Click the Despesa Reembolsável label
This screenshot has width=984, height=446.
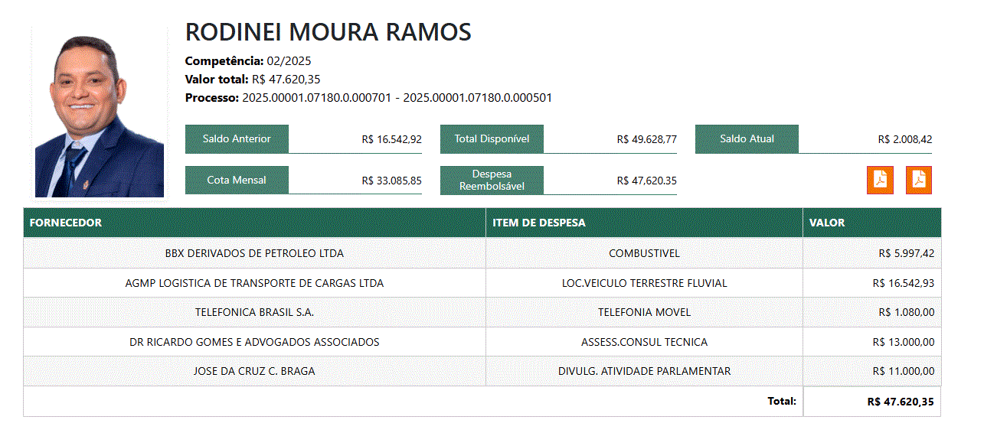pos(492,181)
